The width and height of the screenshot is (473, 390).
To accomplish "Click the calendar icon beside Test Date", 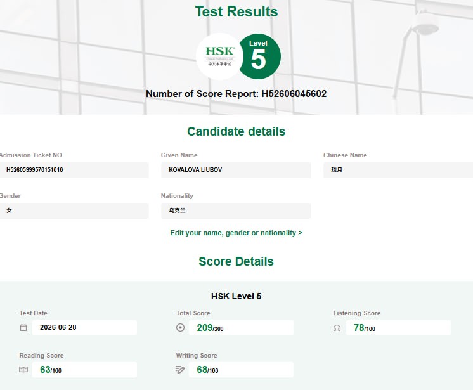I will 23,328.
